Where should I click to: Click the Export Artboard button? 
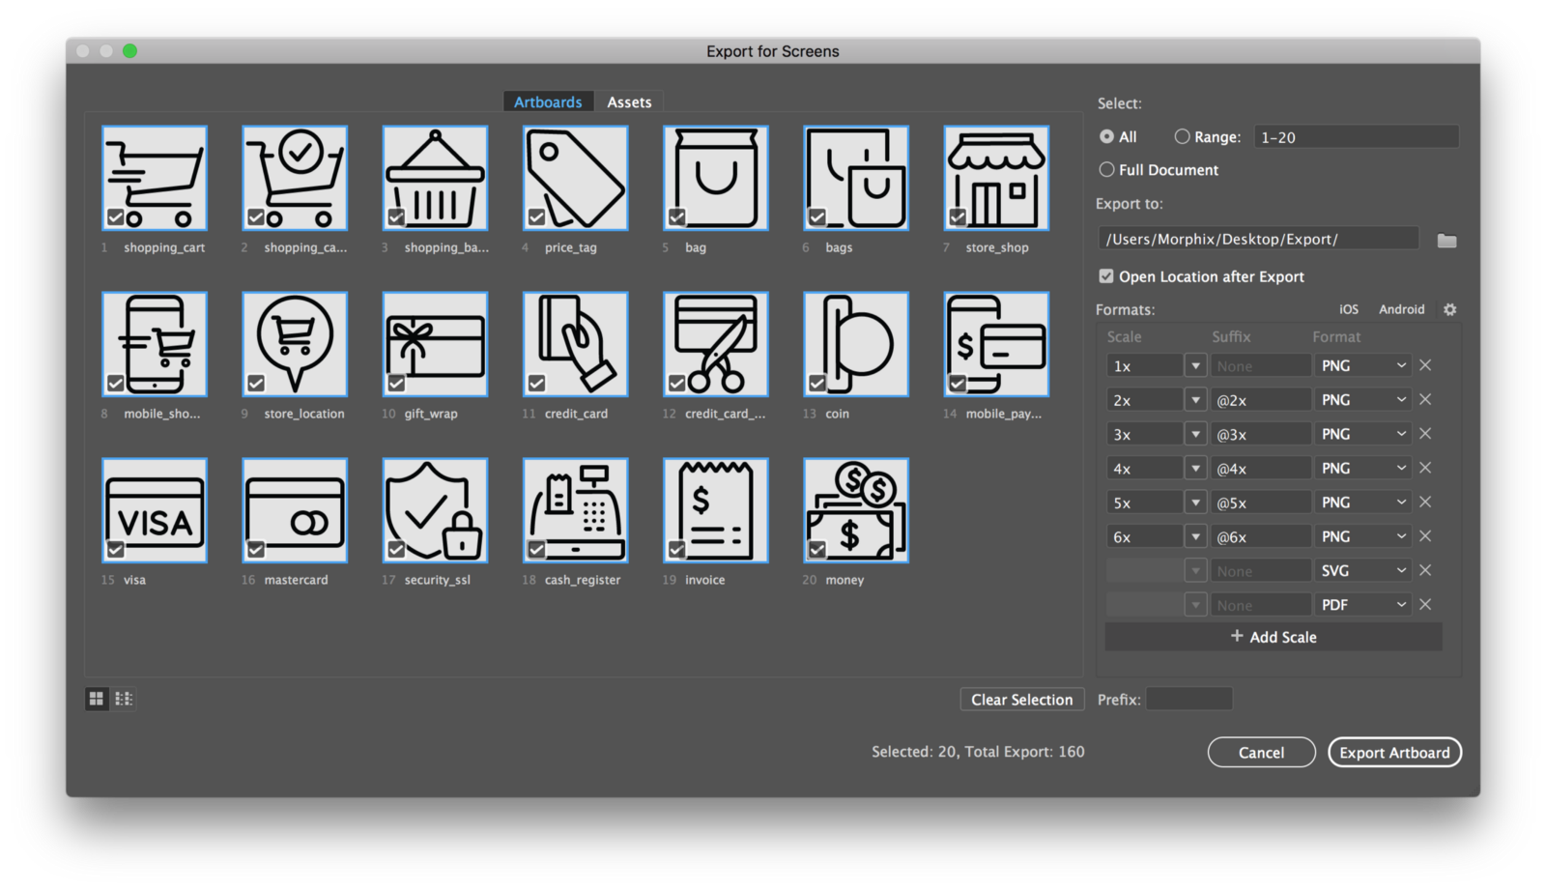[x=1393, y=753]
